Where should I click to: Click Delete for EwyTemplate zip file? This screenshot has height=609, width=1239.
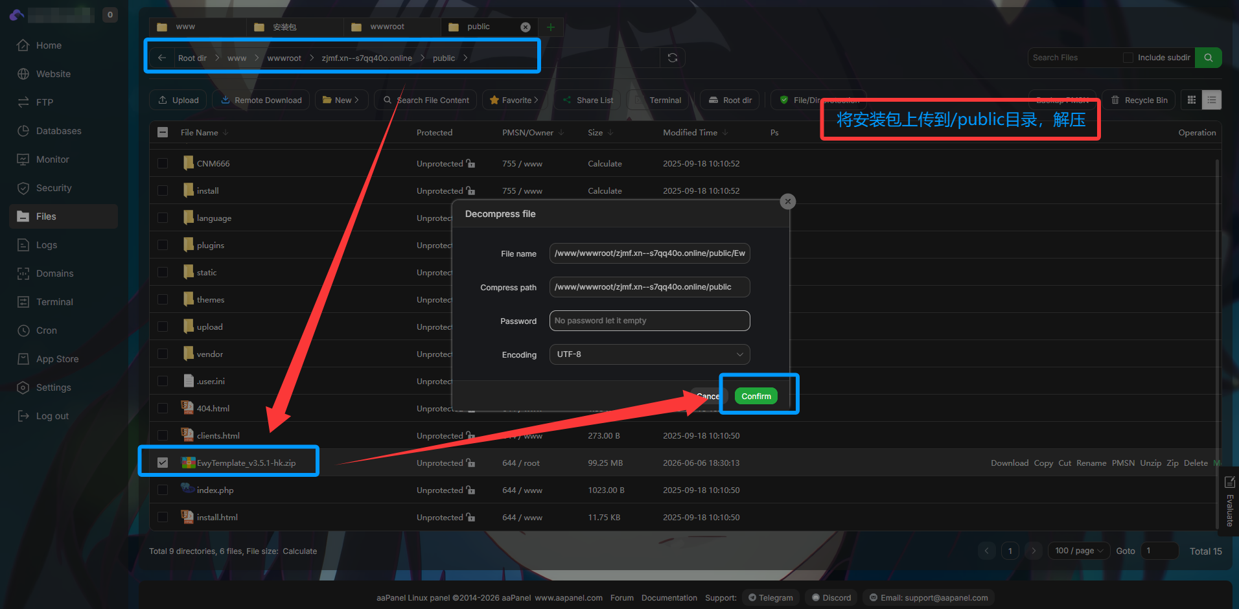1196,463
